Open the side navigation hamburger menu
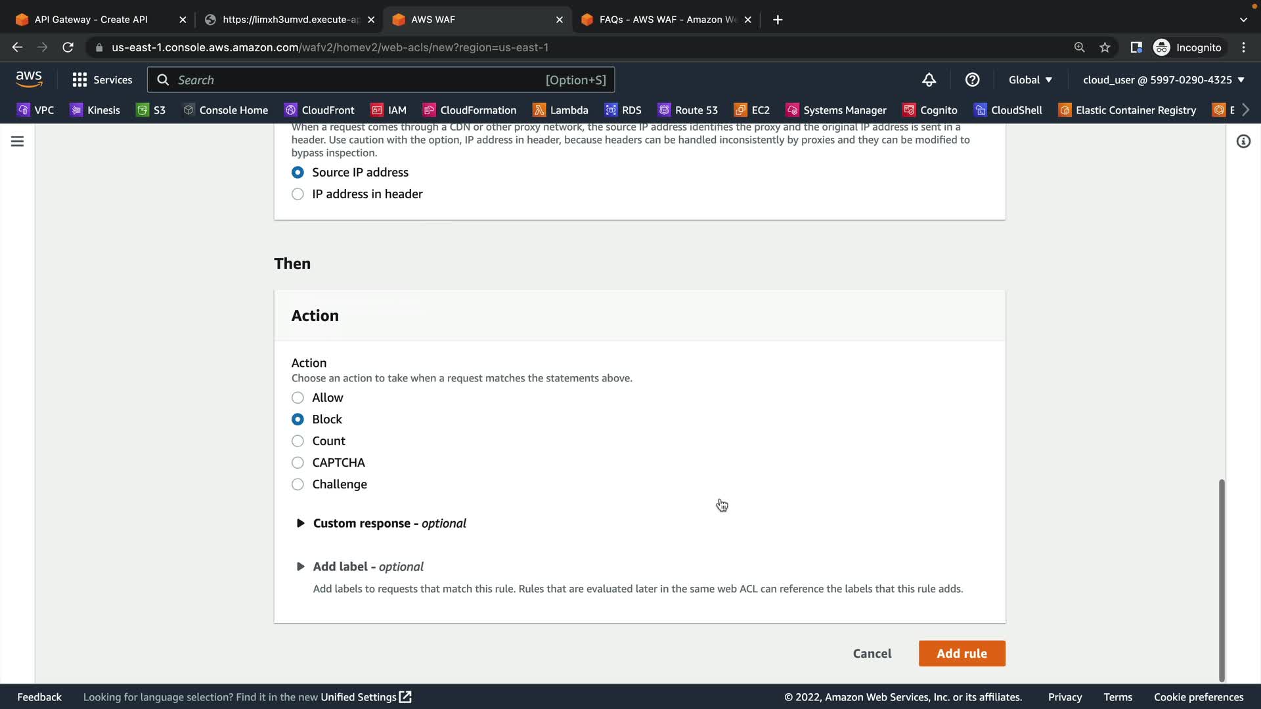This screenshot has width=1261, height=709. click(x=18, y=141)
